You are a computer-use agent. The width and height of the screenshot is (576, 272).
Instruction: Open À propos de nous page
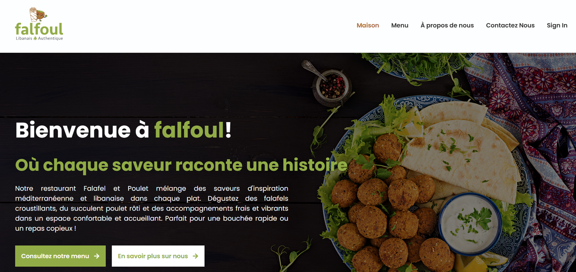447,25
